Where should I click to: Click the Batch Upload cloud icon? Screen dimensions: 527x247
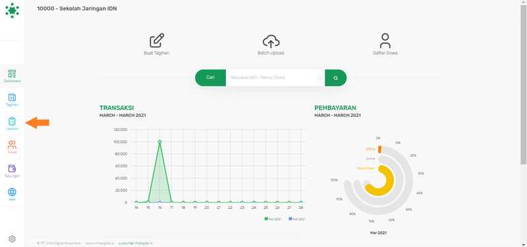click(271, 41)
